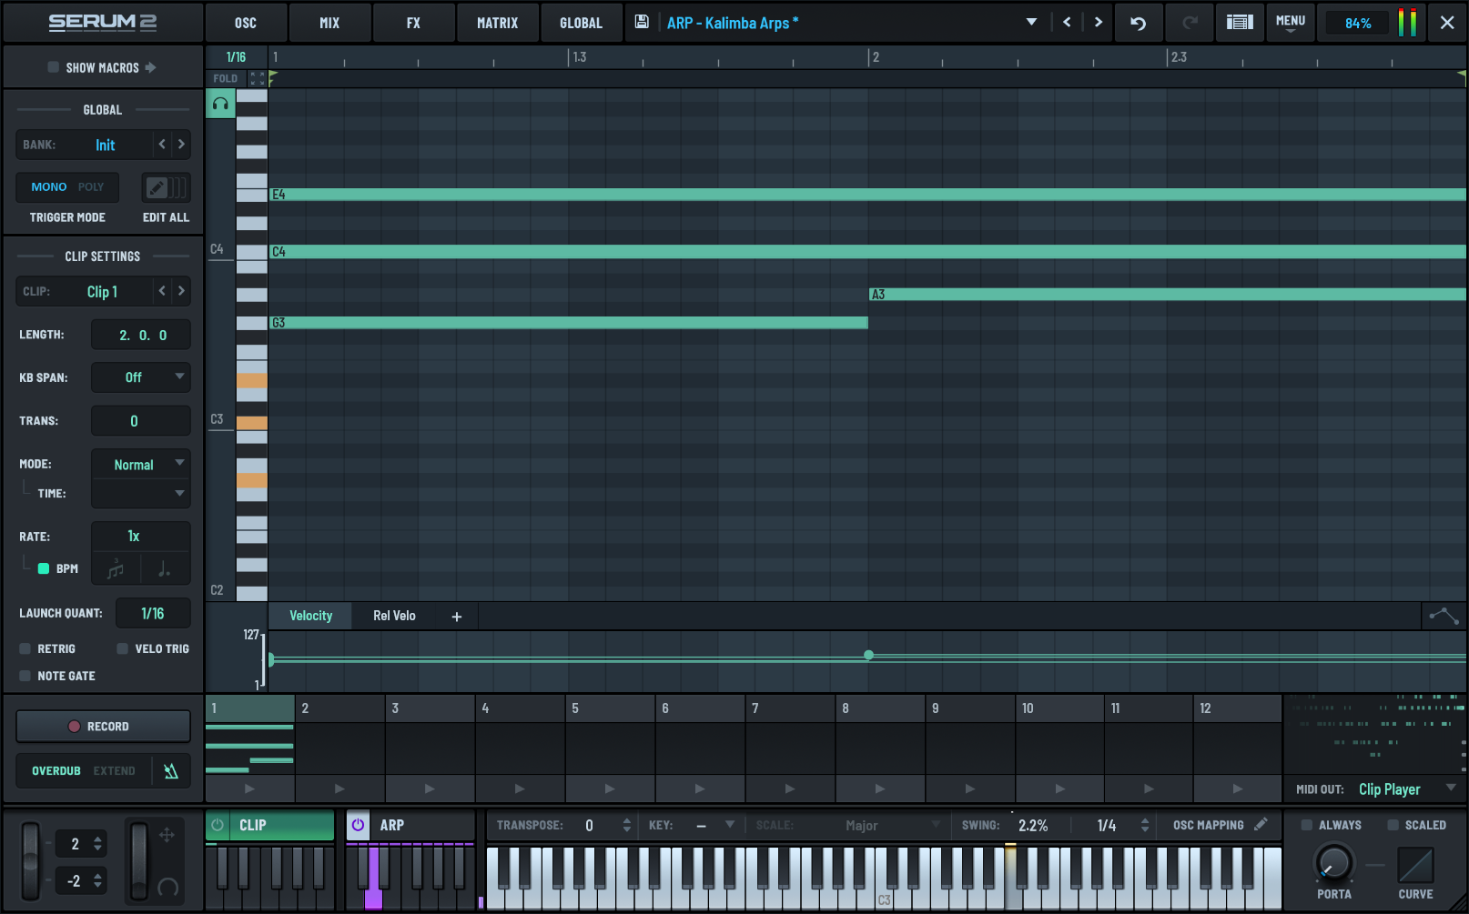The width and height of the screenshot is (1469, 914).
Task: Click the Launch Quant 1/16 value
Action: pyautogui.click(x=152, y=614)
